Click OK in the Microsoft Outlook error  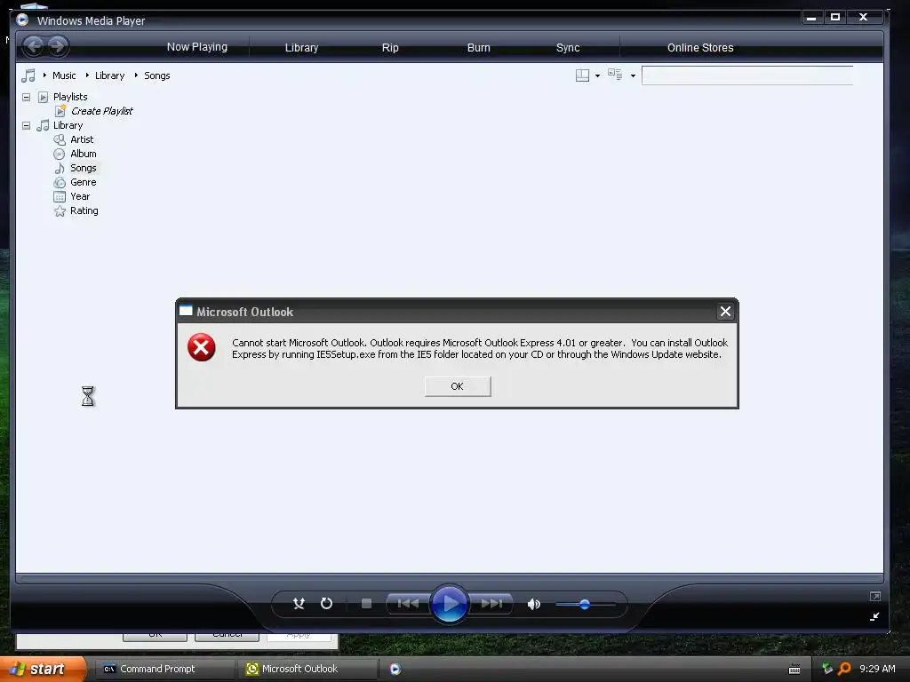point(458,386)
